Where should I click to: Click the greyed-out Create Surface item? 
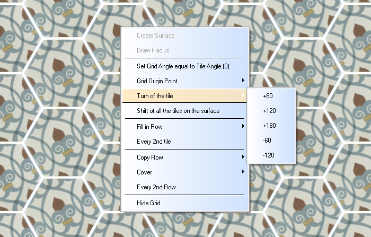tap(156, 36)
